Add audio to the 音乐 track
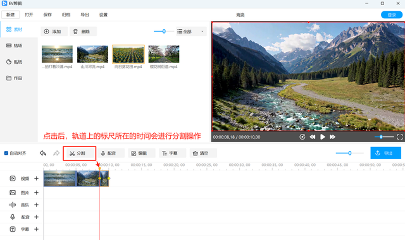Viewport: 405px width, 240px height. (37, 205)
